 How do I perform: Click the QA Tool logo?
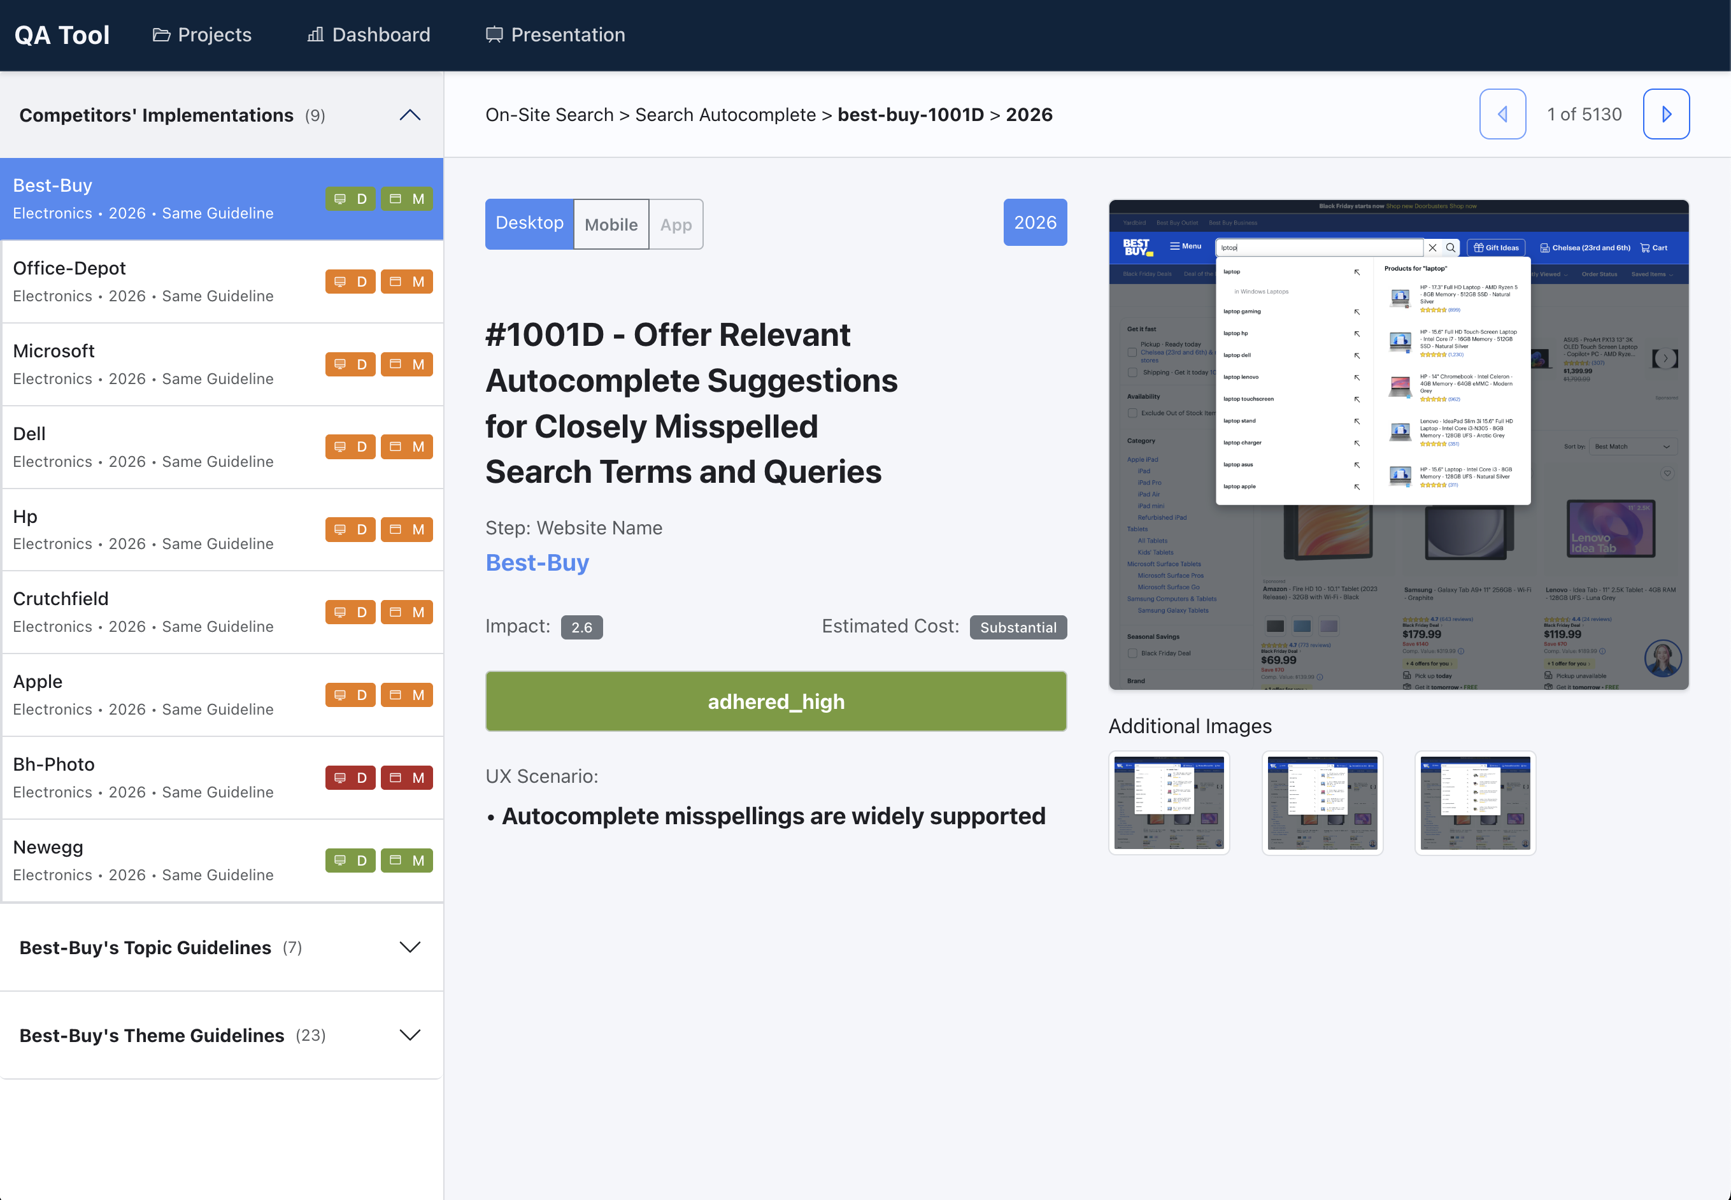click(x=62, y=35)
